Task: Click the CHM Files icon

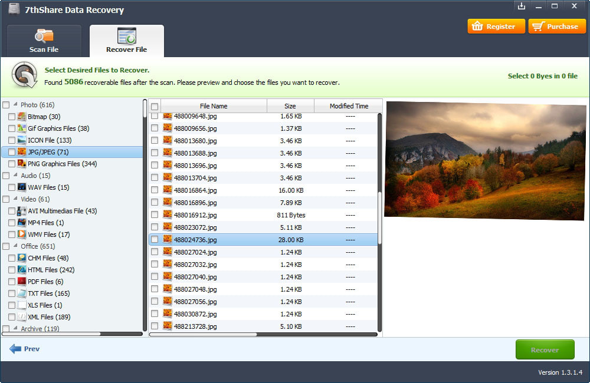Action: 22,258
